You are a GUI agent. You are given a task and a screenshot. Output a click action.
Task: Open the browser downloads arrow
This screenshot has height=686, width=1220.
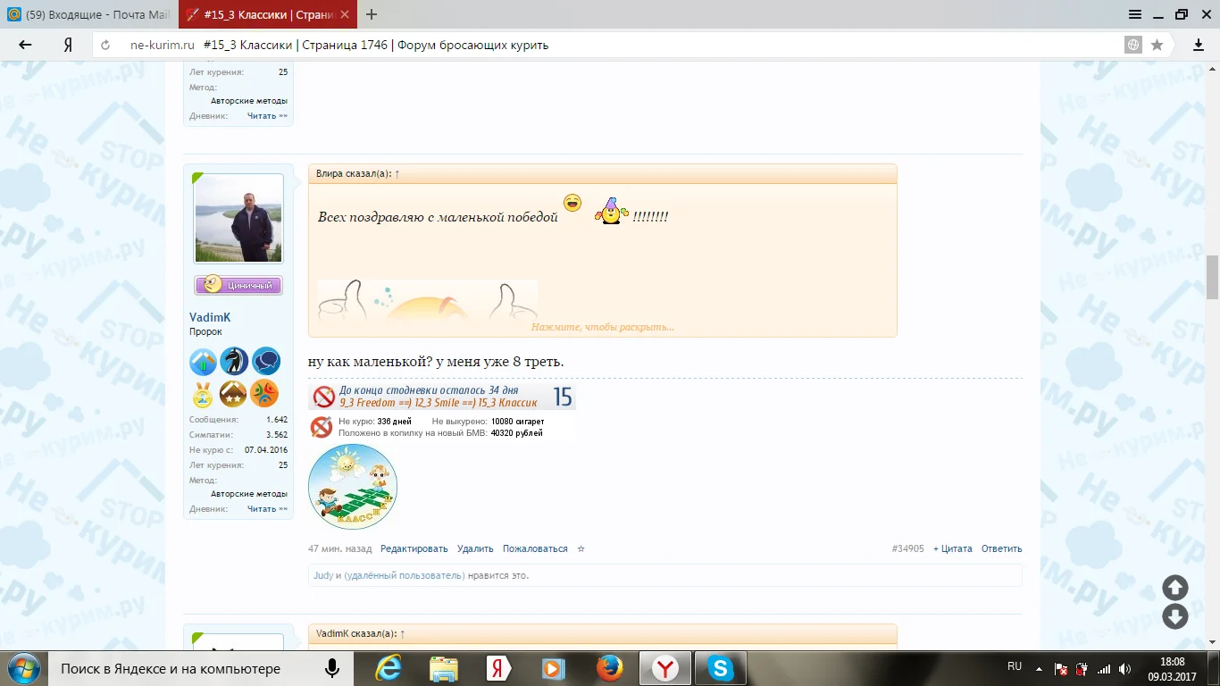coord(1199,45)
